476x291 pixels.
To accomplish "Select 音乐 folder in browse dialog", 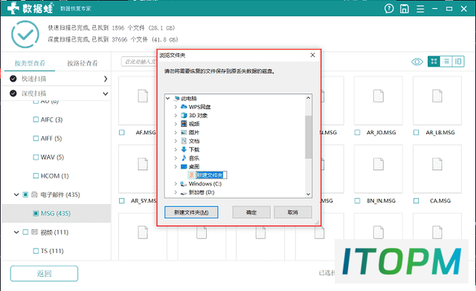I will pyautogui.click(x=194, y=158).
